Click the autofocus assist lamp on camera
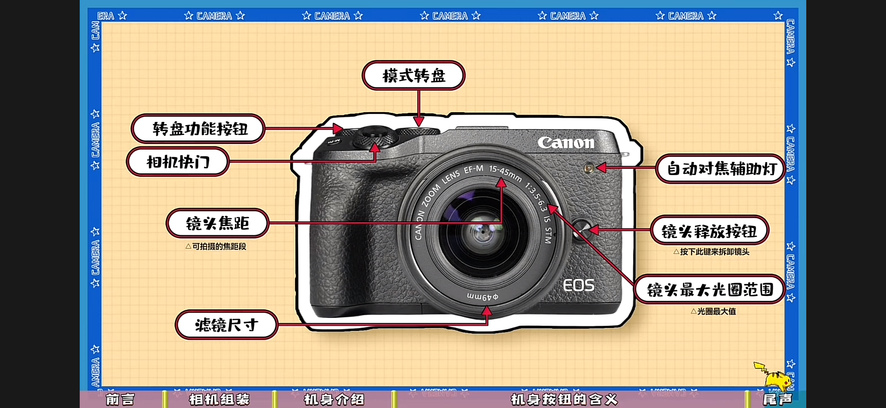886x408 pixels. [x=589, y=169]
